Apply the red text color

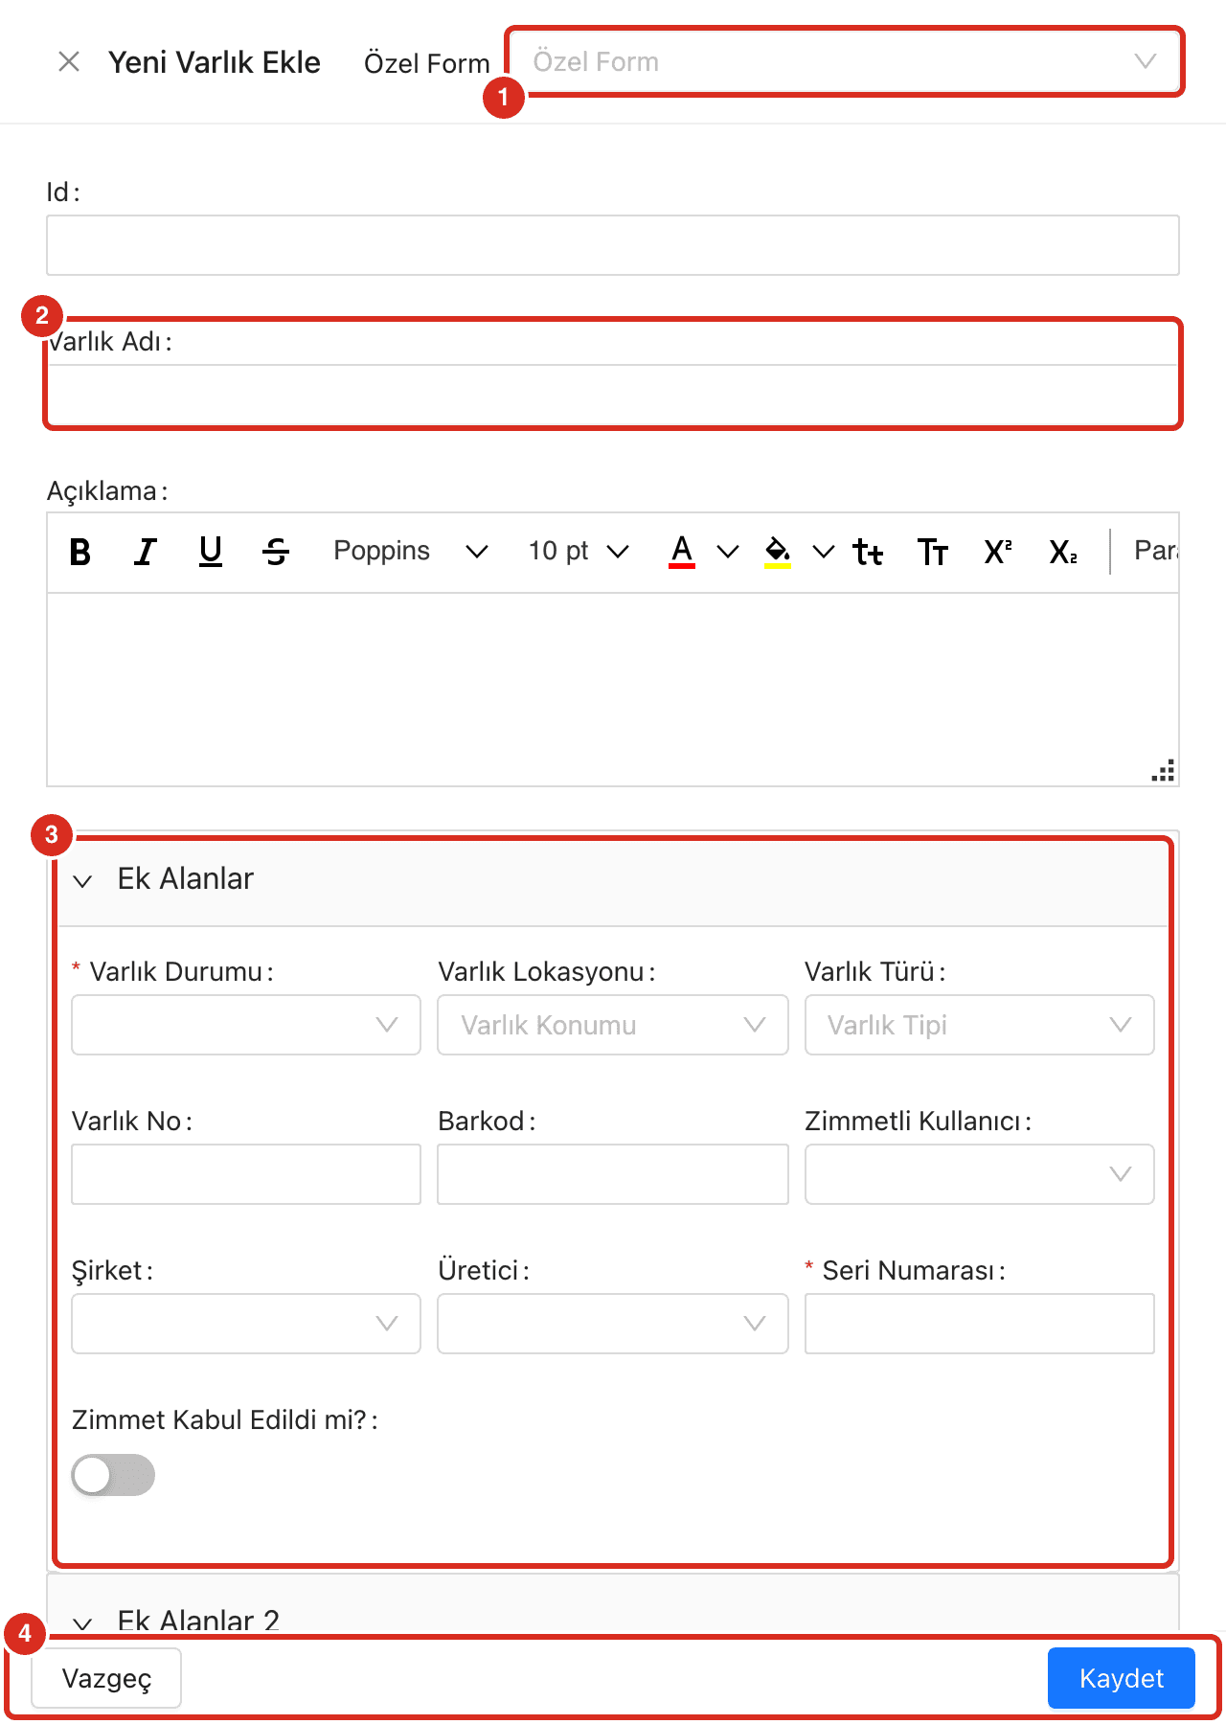(682, 552)
